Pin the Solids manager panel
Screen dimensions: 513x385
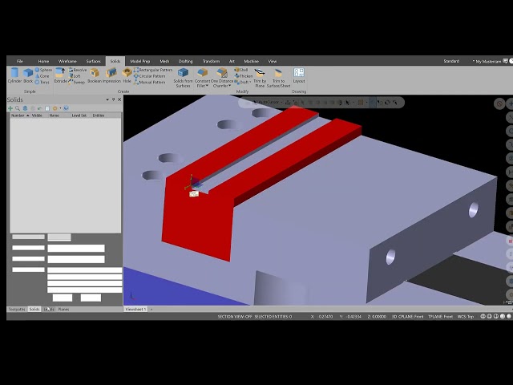114,99
